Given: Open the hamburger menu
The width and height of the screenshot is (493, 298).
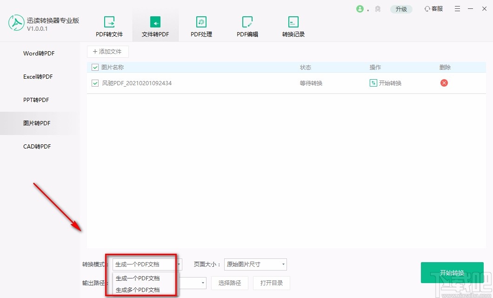Looking at the screenshot, I should click(x=457, y=8).
